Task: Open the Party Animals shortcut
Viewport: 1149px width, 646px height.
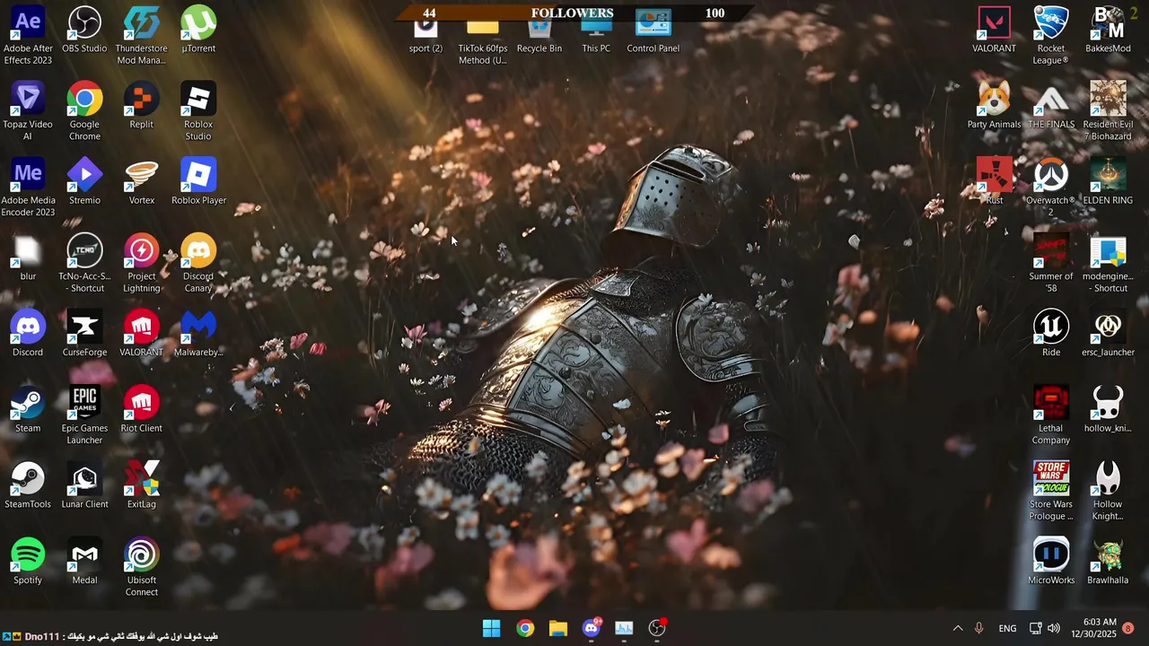Action: (x=994, y=106)
